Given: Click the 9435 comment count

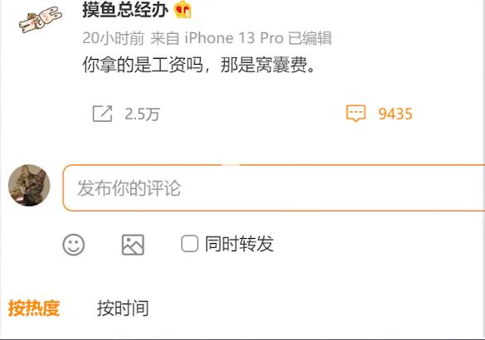Looking at the screenshot, I should pos(395,114).
